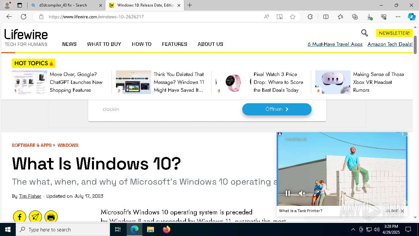
Task: Show Downloads in the toolbar
Action: pos(369,17)
